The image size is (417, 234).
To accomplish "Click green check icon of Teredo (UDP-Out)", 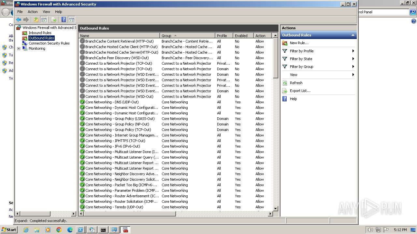I will 82,207.
